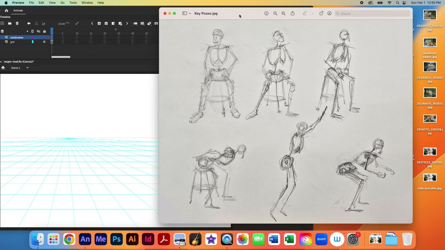Click the current frame number 1F
The width and height of the screenshot is (445, 250).
coord(77,24)
